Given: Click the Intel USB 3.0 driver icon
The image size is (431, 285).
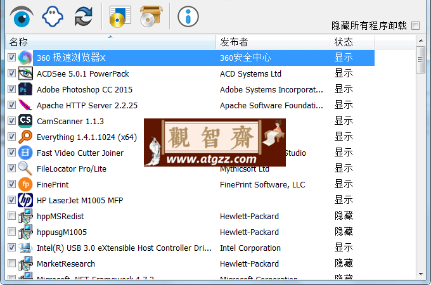Looking at the screenshot, I should click(25, 248).
